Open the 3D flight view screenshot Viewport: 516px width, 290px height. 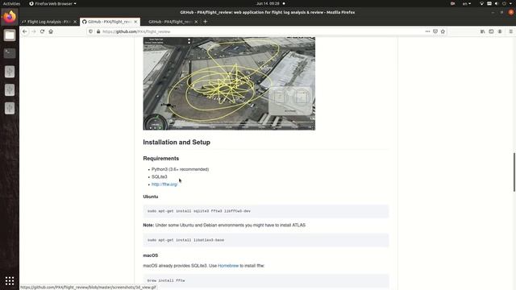click(x=229, y=84)
